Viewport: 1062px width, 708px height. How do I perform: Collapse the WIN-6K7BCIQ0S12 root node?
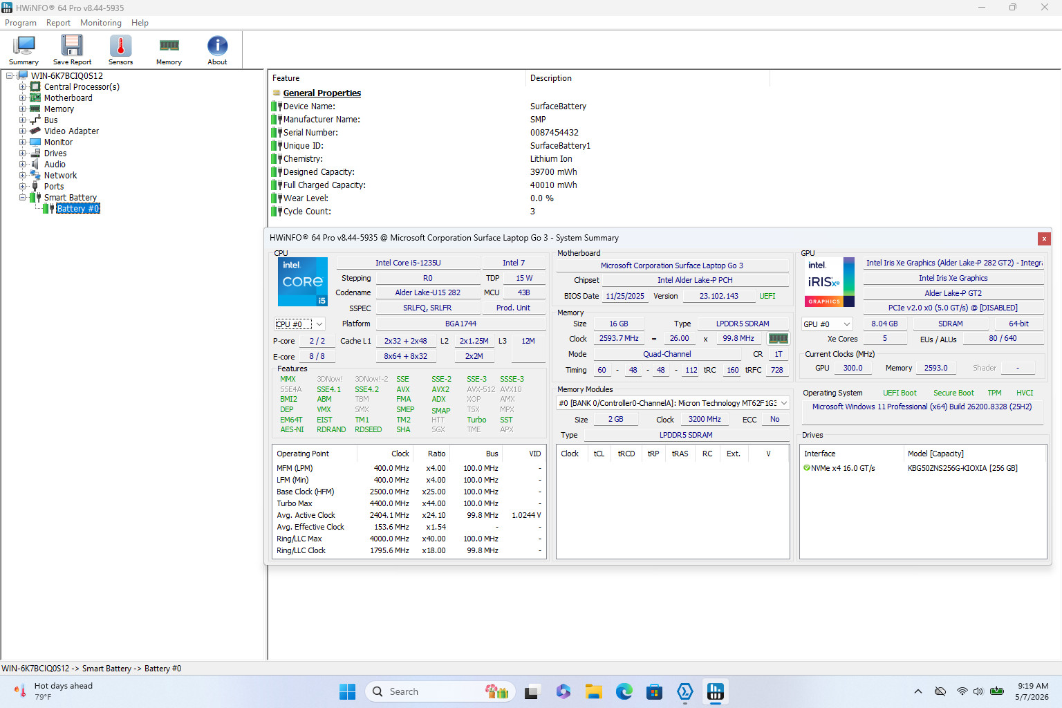pos(10,76)
